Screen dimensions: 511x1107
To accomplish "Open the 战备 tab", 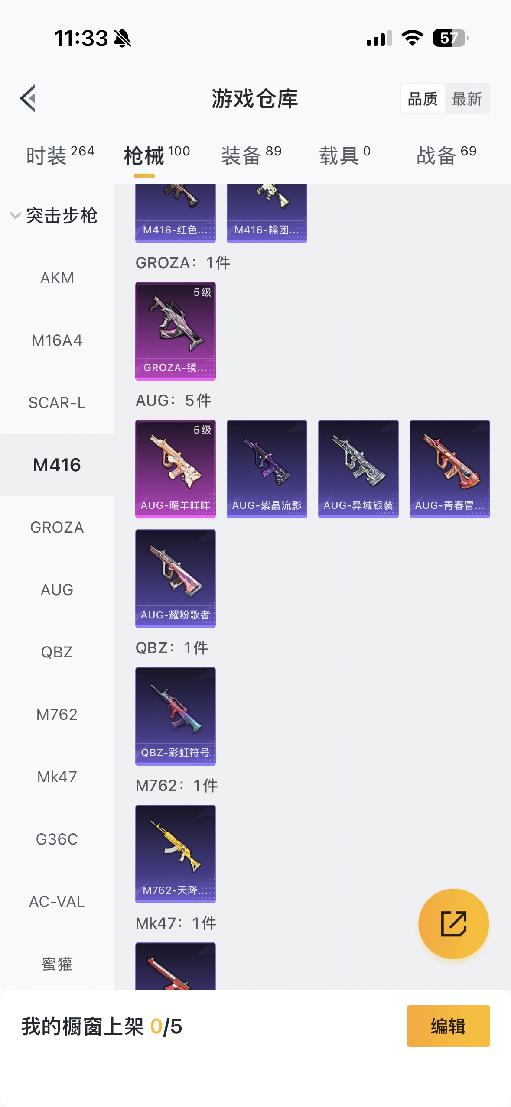I will click(446, 155).
